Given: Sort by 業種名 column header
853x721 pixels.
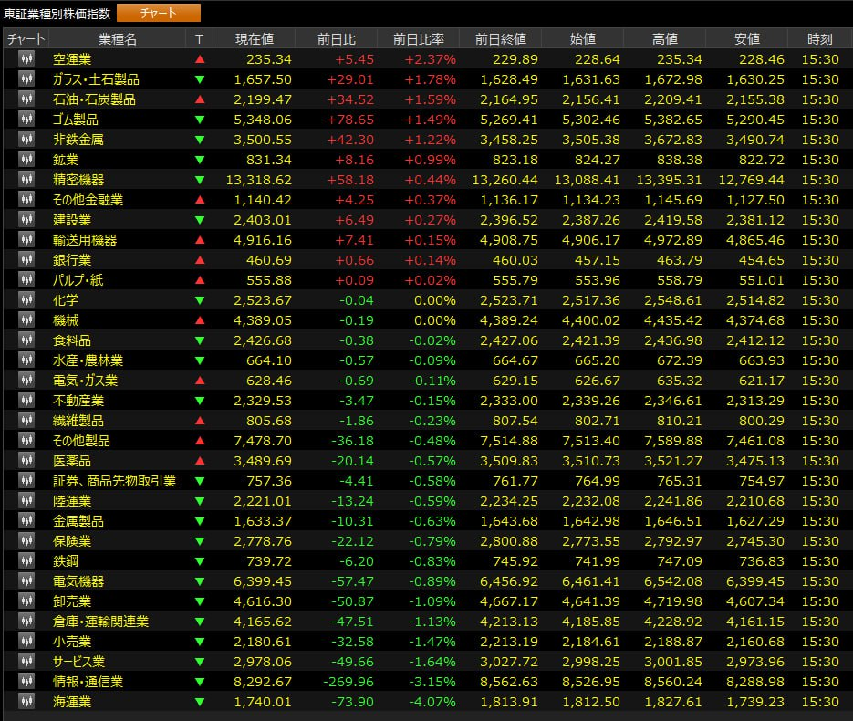Looking at the screenshot, I should pos(118,39).
